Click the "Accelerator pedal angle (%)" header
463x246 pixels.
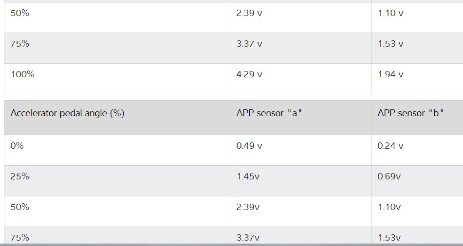[67, 113]
